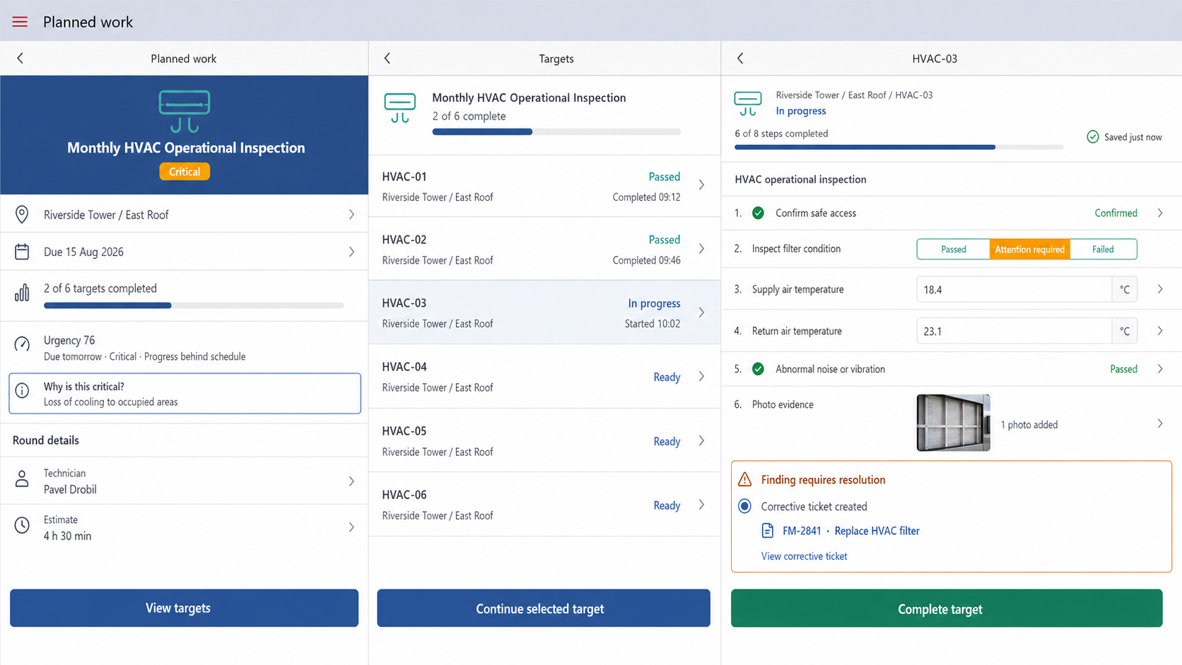Go back from HVAC-03 panel
The height and width of the screenshot is (665, 1182).
(740, 59)
